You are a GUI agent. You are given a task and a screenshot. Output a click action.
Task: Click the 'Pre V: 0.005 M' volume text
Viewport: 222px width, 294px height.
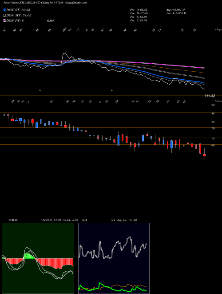177,13
